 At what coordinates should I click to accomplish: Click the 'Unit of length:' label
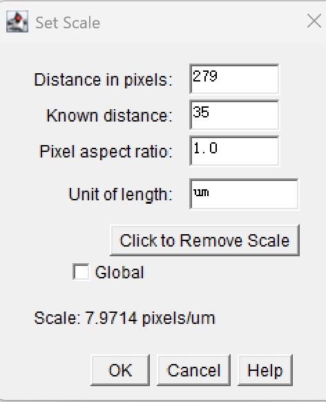tap(120, 194)
